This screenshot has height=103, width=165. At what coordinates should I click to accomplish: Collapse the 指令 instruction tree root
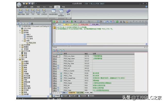click(18, 59)
